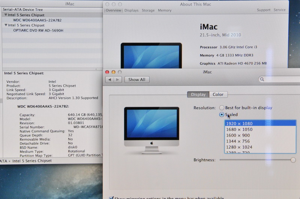Adjust the Brightness slider knob
The height and width of the screenshot is (199, 300).
coord(293,160)
